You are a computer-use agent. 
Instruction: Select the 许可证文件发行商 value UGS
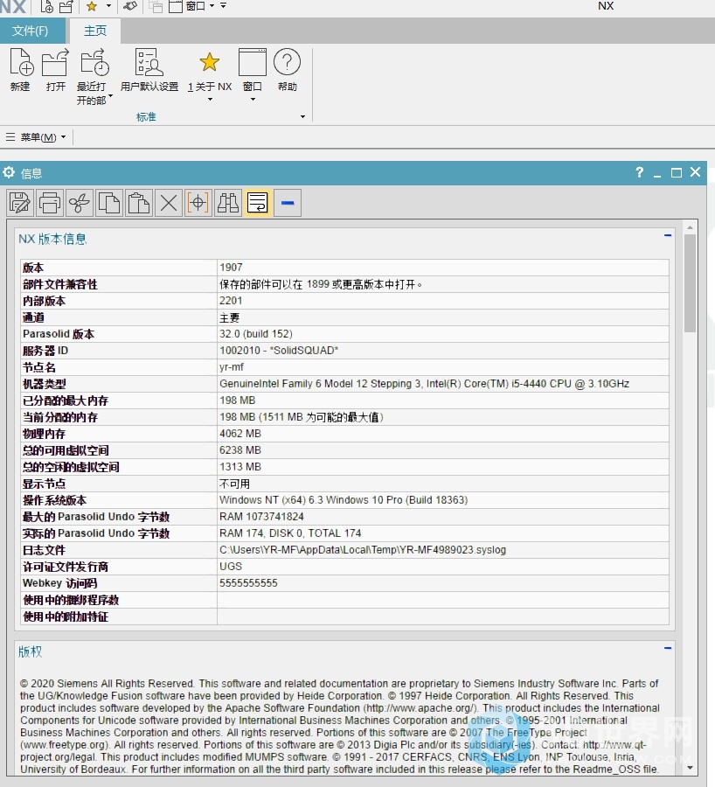231,566
